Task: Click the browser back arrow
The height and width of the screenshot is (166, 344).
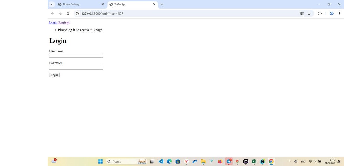Action: [52, 14]
